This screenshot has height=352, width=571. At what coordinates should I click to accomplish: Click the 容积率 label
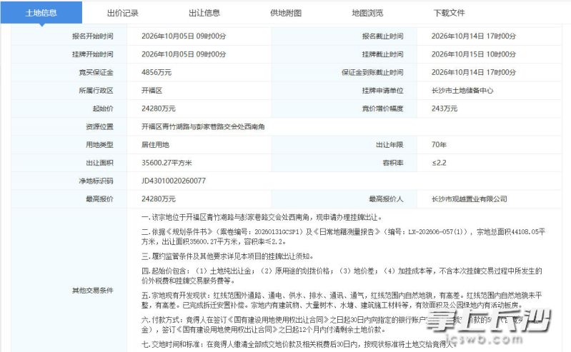pyautogui.click(x=393, y=163)
